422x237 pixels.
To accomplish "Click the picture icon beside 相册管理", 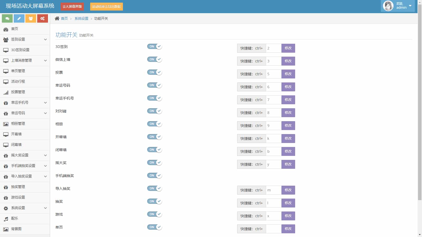I will [x=6, y=124].
